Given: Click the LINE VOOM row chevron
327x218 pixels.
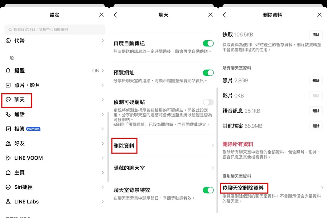Looking at the screenshot, I should click(103, 158).
